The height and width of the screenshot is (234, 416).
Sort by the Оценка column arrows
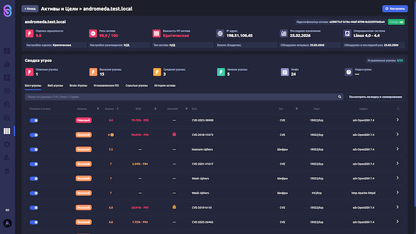point(118,109)
